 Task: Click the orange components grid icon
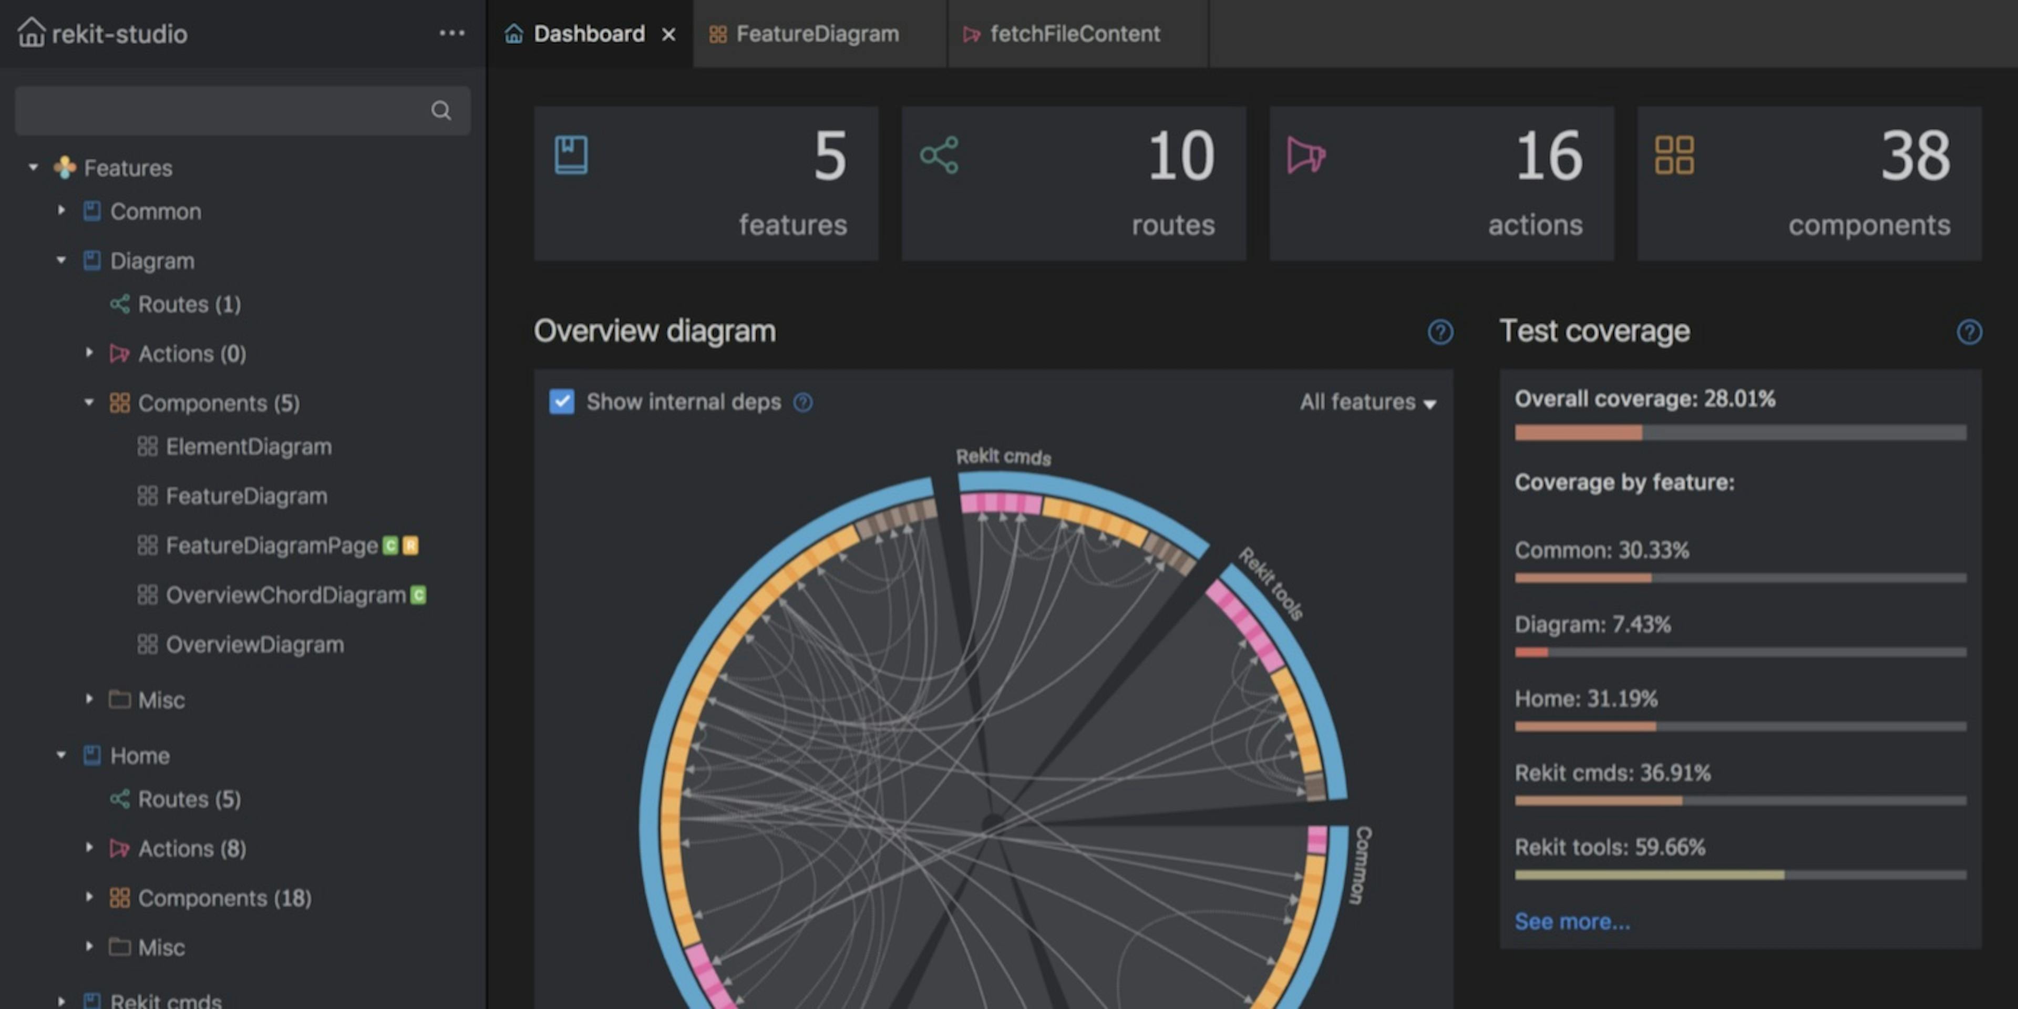1674,155
